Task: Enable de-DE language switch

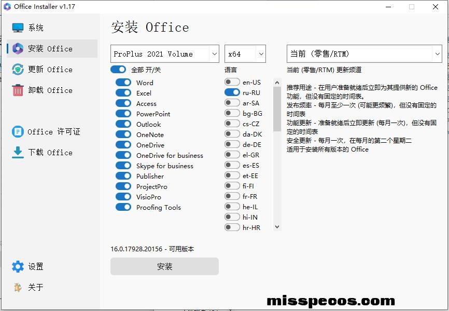Action: pos(232,144)
